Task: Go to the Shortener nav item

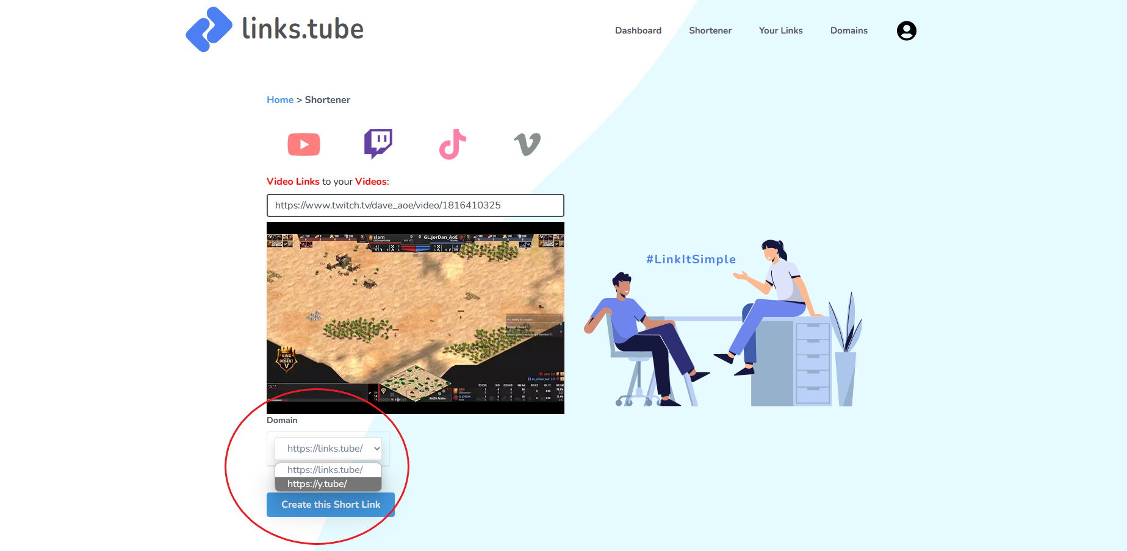Action: pos(710,30)
